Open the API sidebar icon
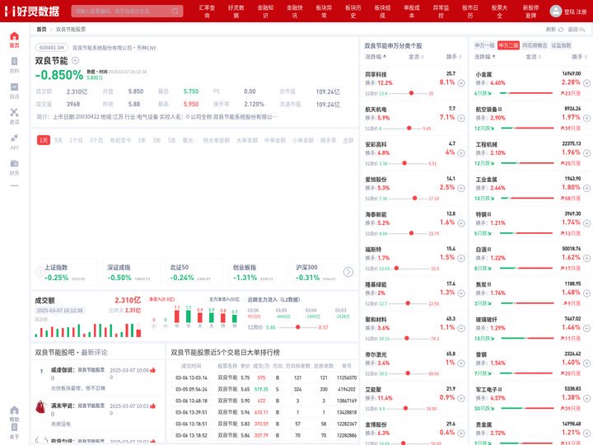593x445 pixels. pos(14,138)
